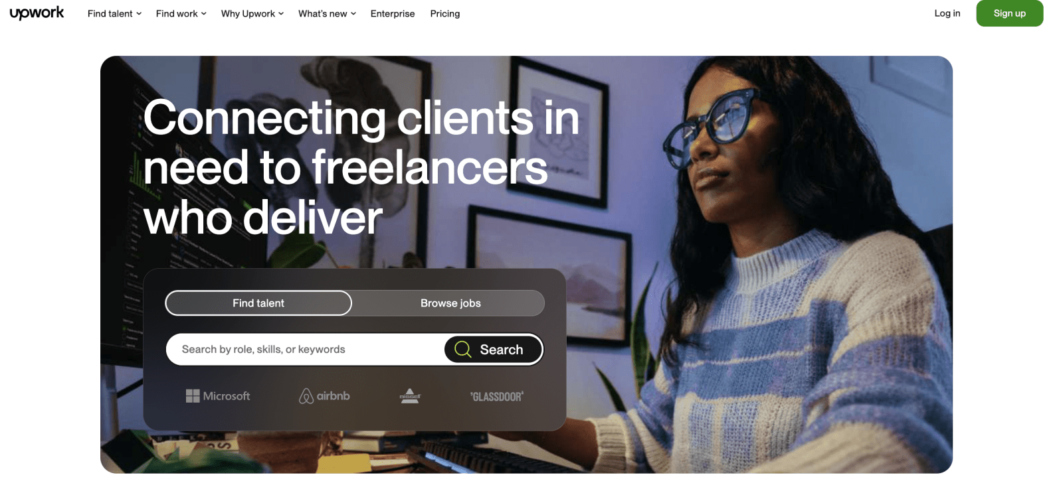Viewport: 1063px width, 493px height.
Task: Click the Log in link
Action: (947, 13)
